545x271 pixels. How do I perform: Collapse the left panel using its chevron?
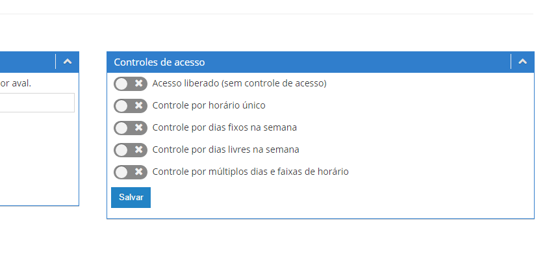tap(68, 62)
